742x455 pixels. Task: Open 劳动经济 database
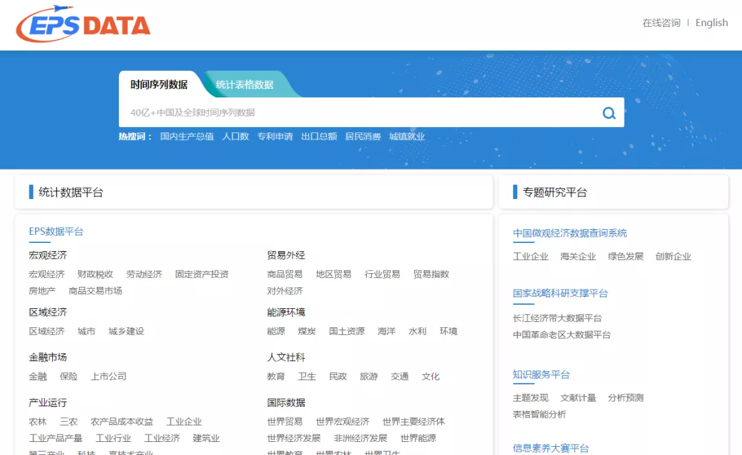[x=144, y=274]
